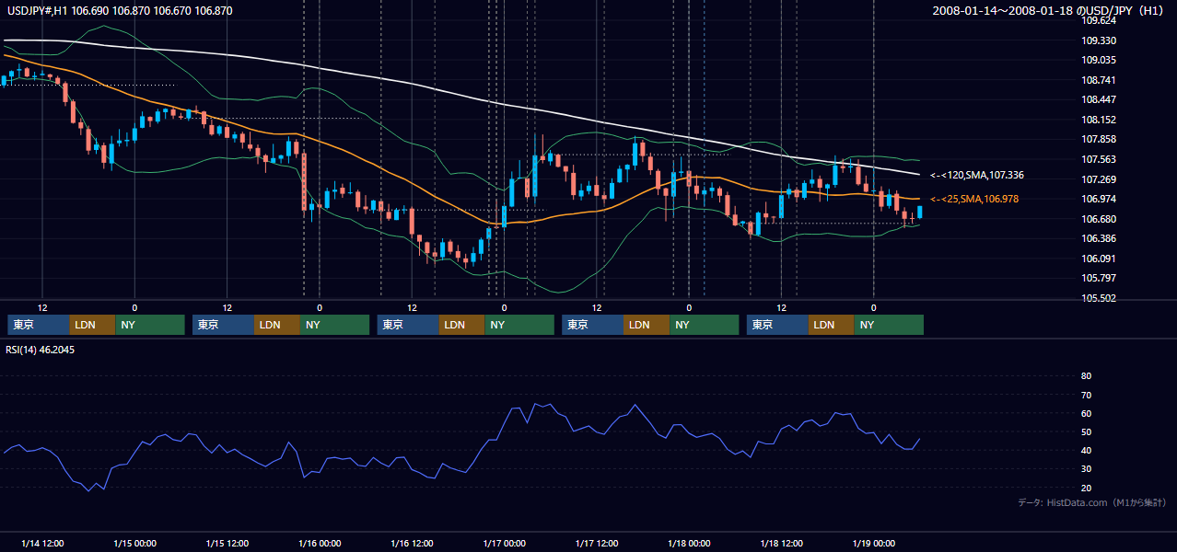The height and width of the screenshot is (552, 1177).
Task: Click price axis value 106.091
Action: [x=1098, y=259]
